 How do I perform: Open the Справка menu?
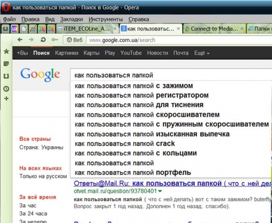[139, 19]
